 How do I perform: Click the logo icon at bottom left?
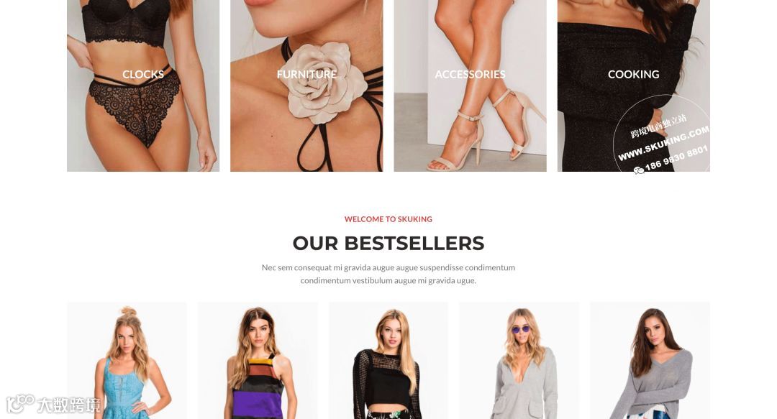click(x=20, y=403)
